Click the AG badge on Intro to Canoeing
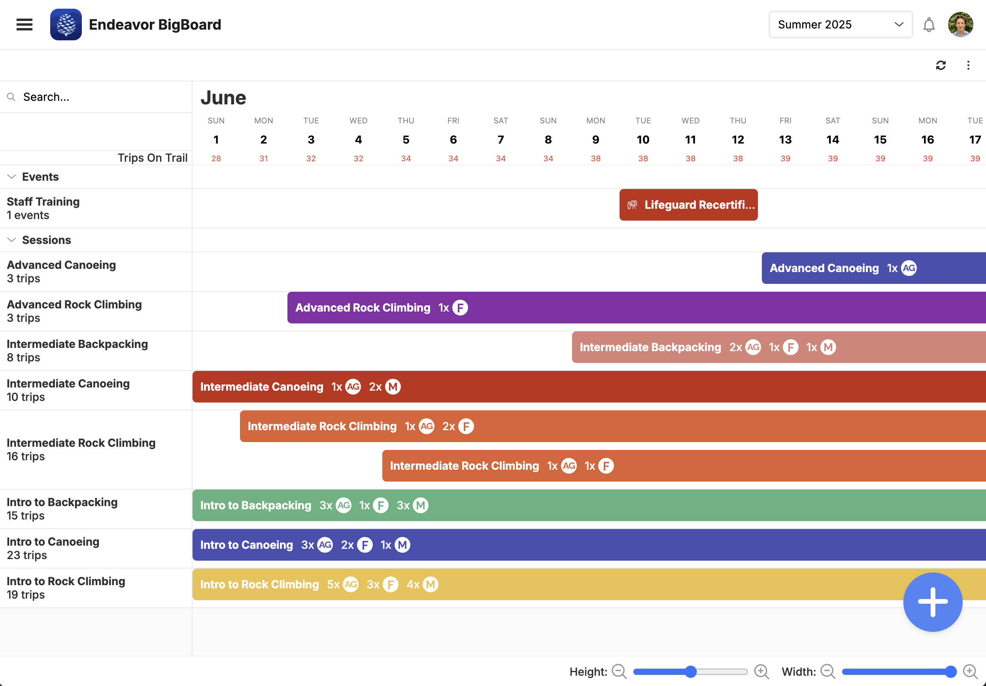The image size is (986, 686). (324, 545)
